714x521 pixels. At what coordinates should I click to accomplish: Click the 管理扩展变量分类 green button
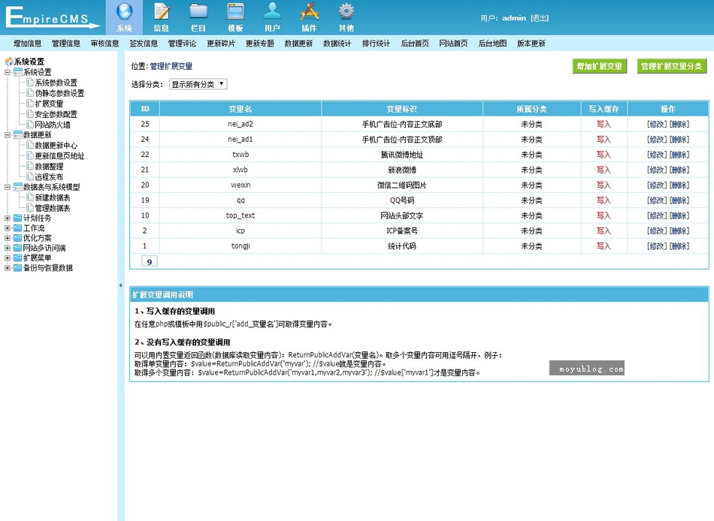(x=672, y=66)
